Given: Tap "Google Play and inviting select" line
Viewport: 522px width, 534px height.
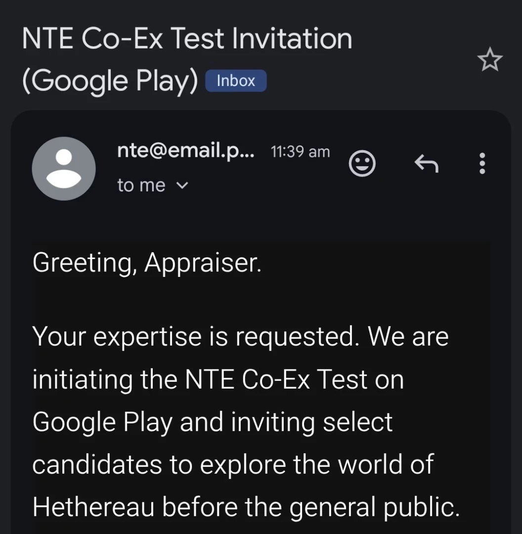Looking at the screenshot, I should coord(213,422).
